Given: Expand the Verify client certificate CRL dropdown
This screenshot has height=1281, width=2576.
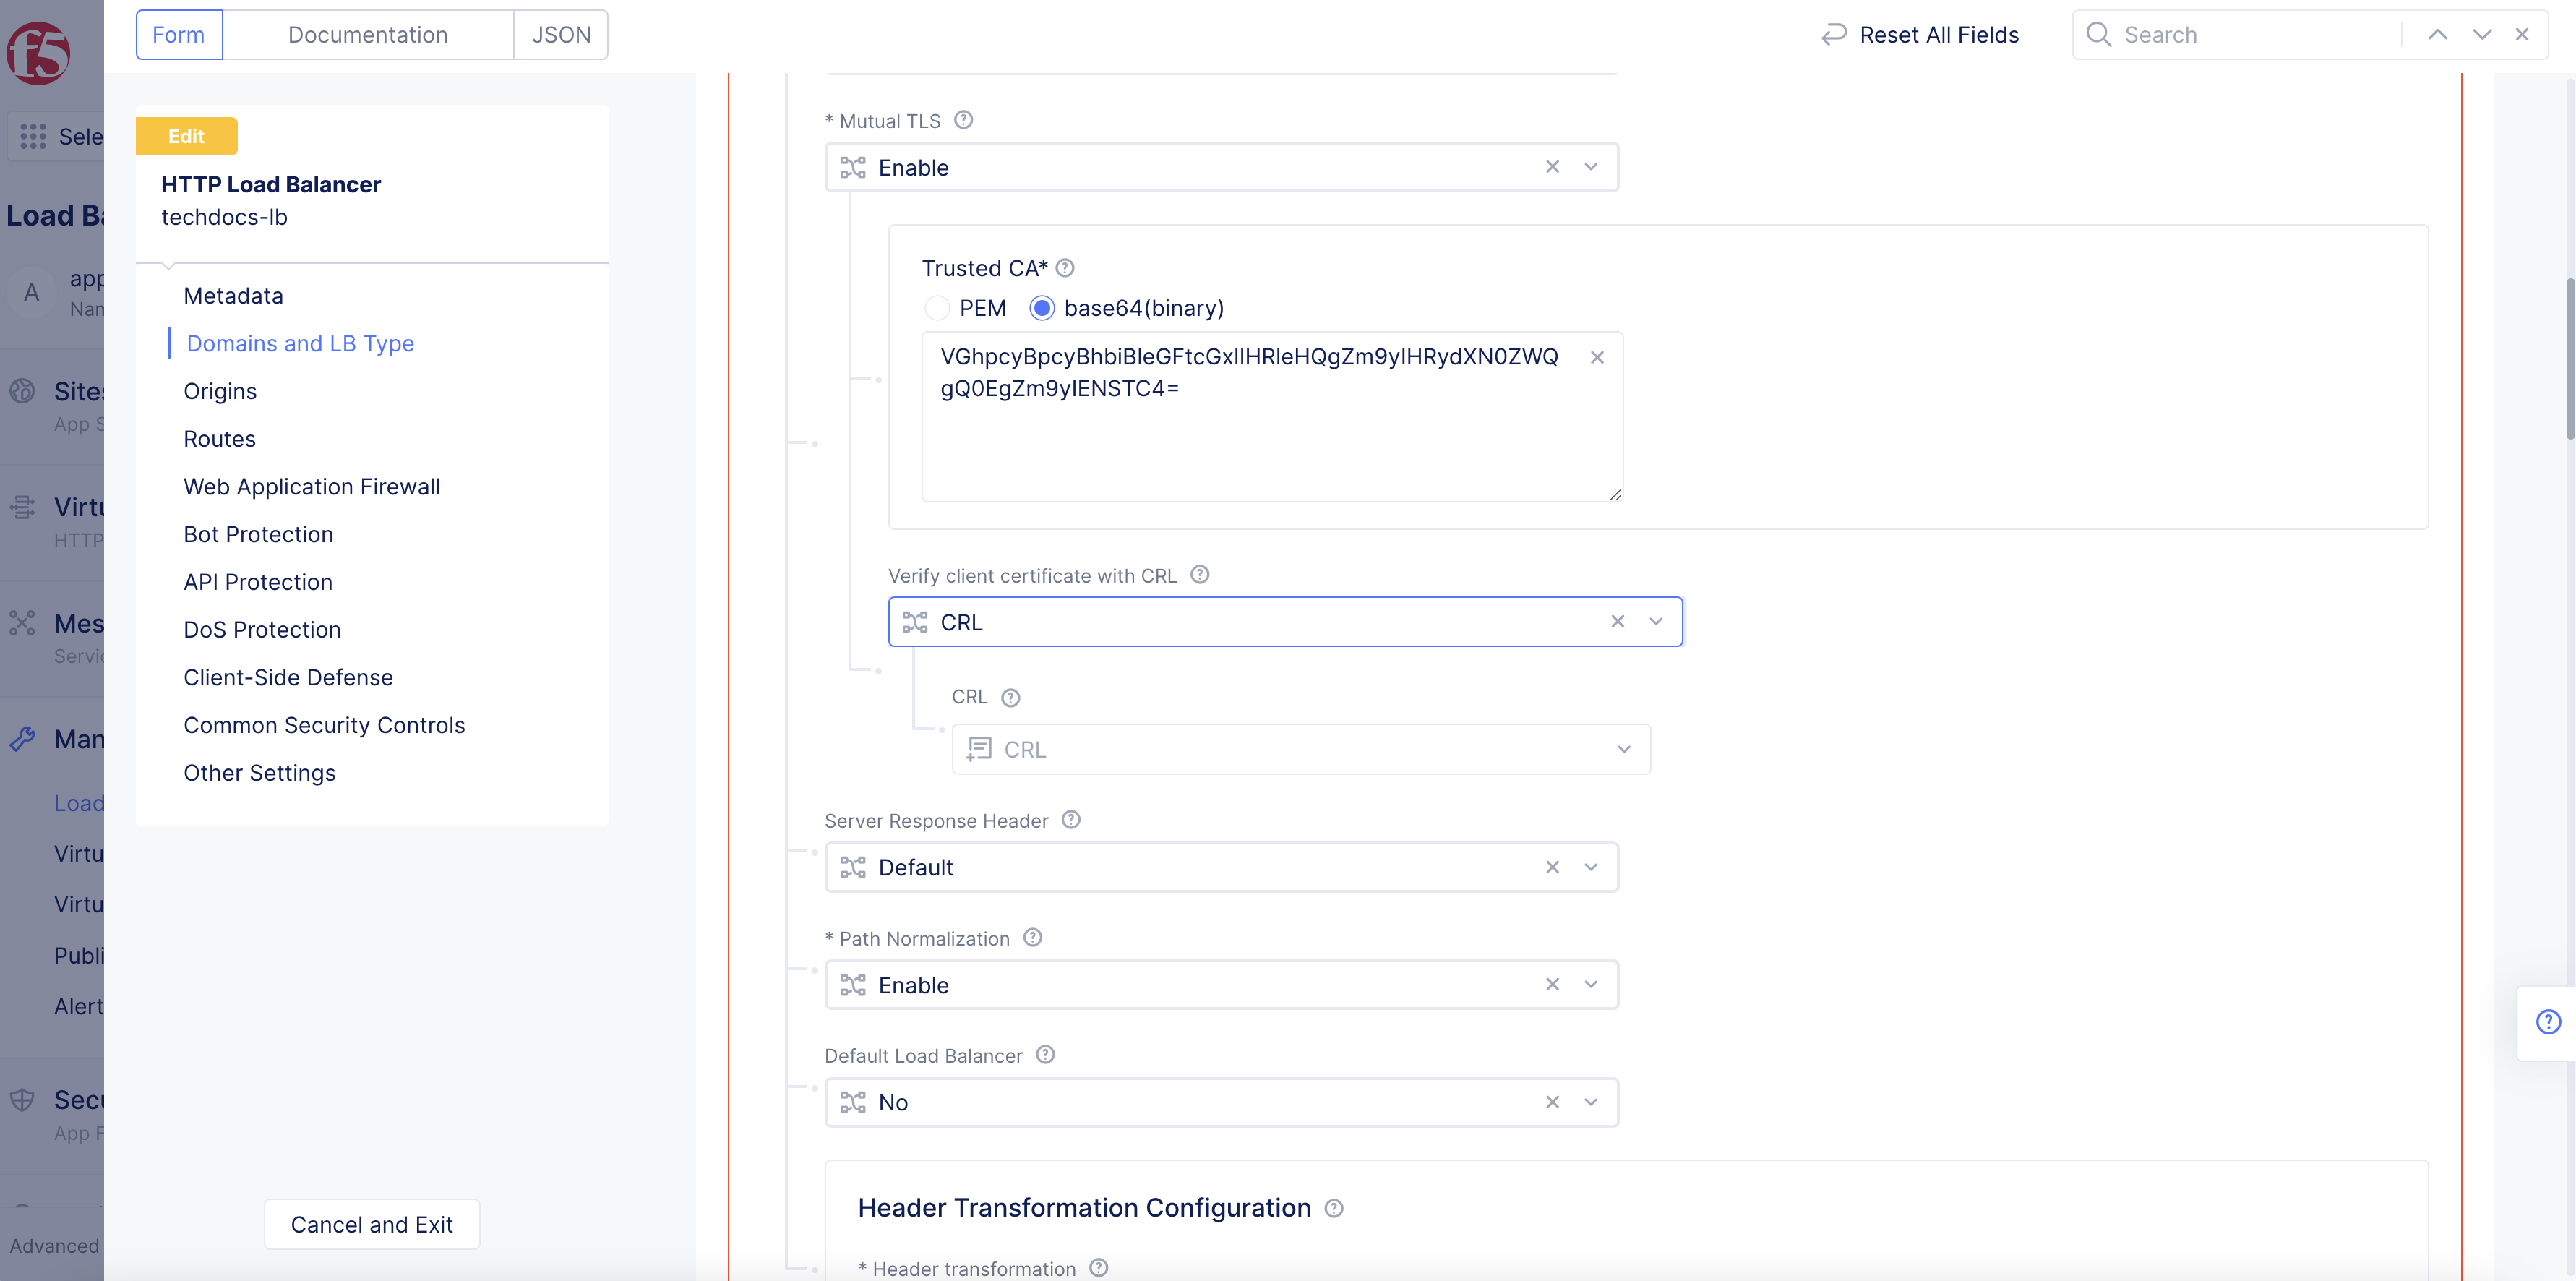Looking at the screenshot, I should [x=1656, y=621].
